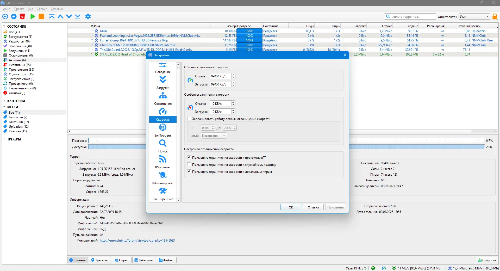The image size is (500, 271).
Task: Select the Connection (Соединение) settings icon
Action: coord(163,96)
